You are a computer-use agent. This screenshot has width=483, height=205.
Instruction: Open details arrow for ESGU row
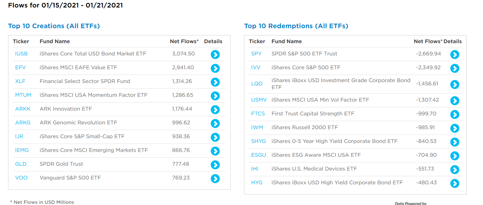[x=455, y=156]
